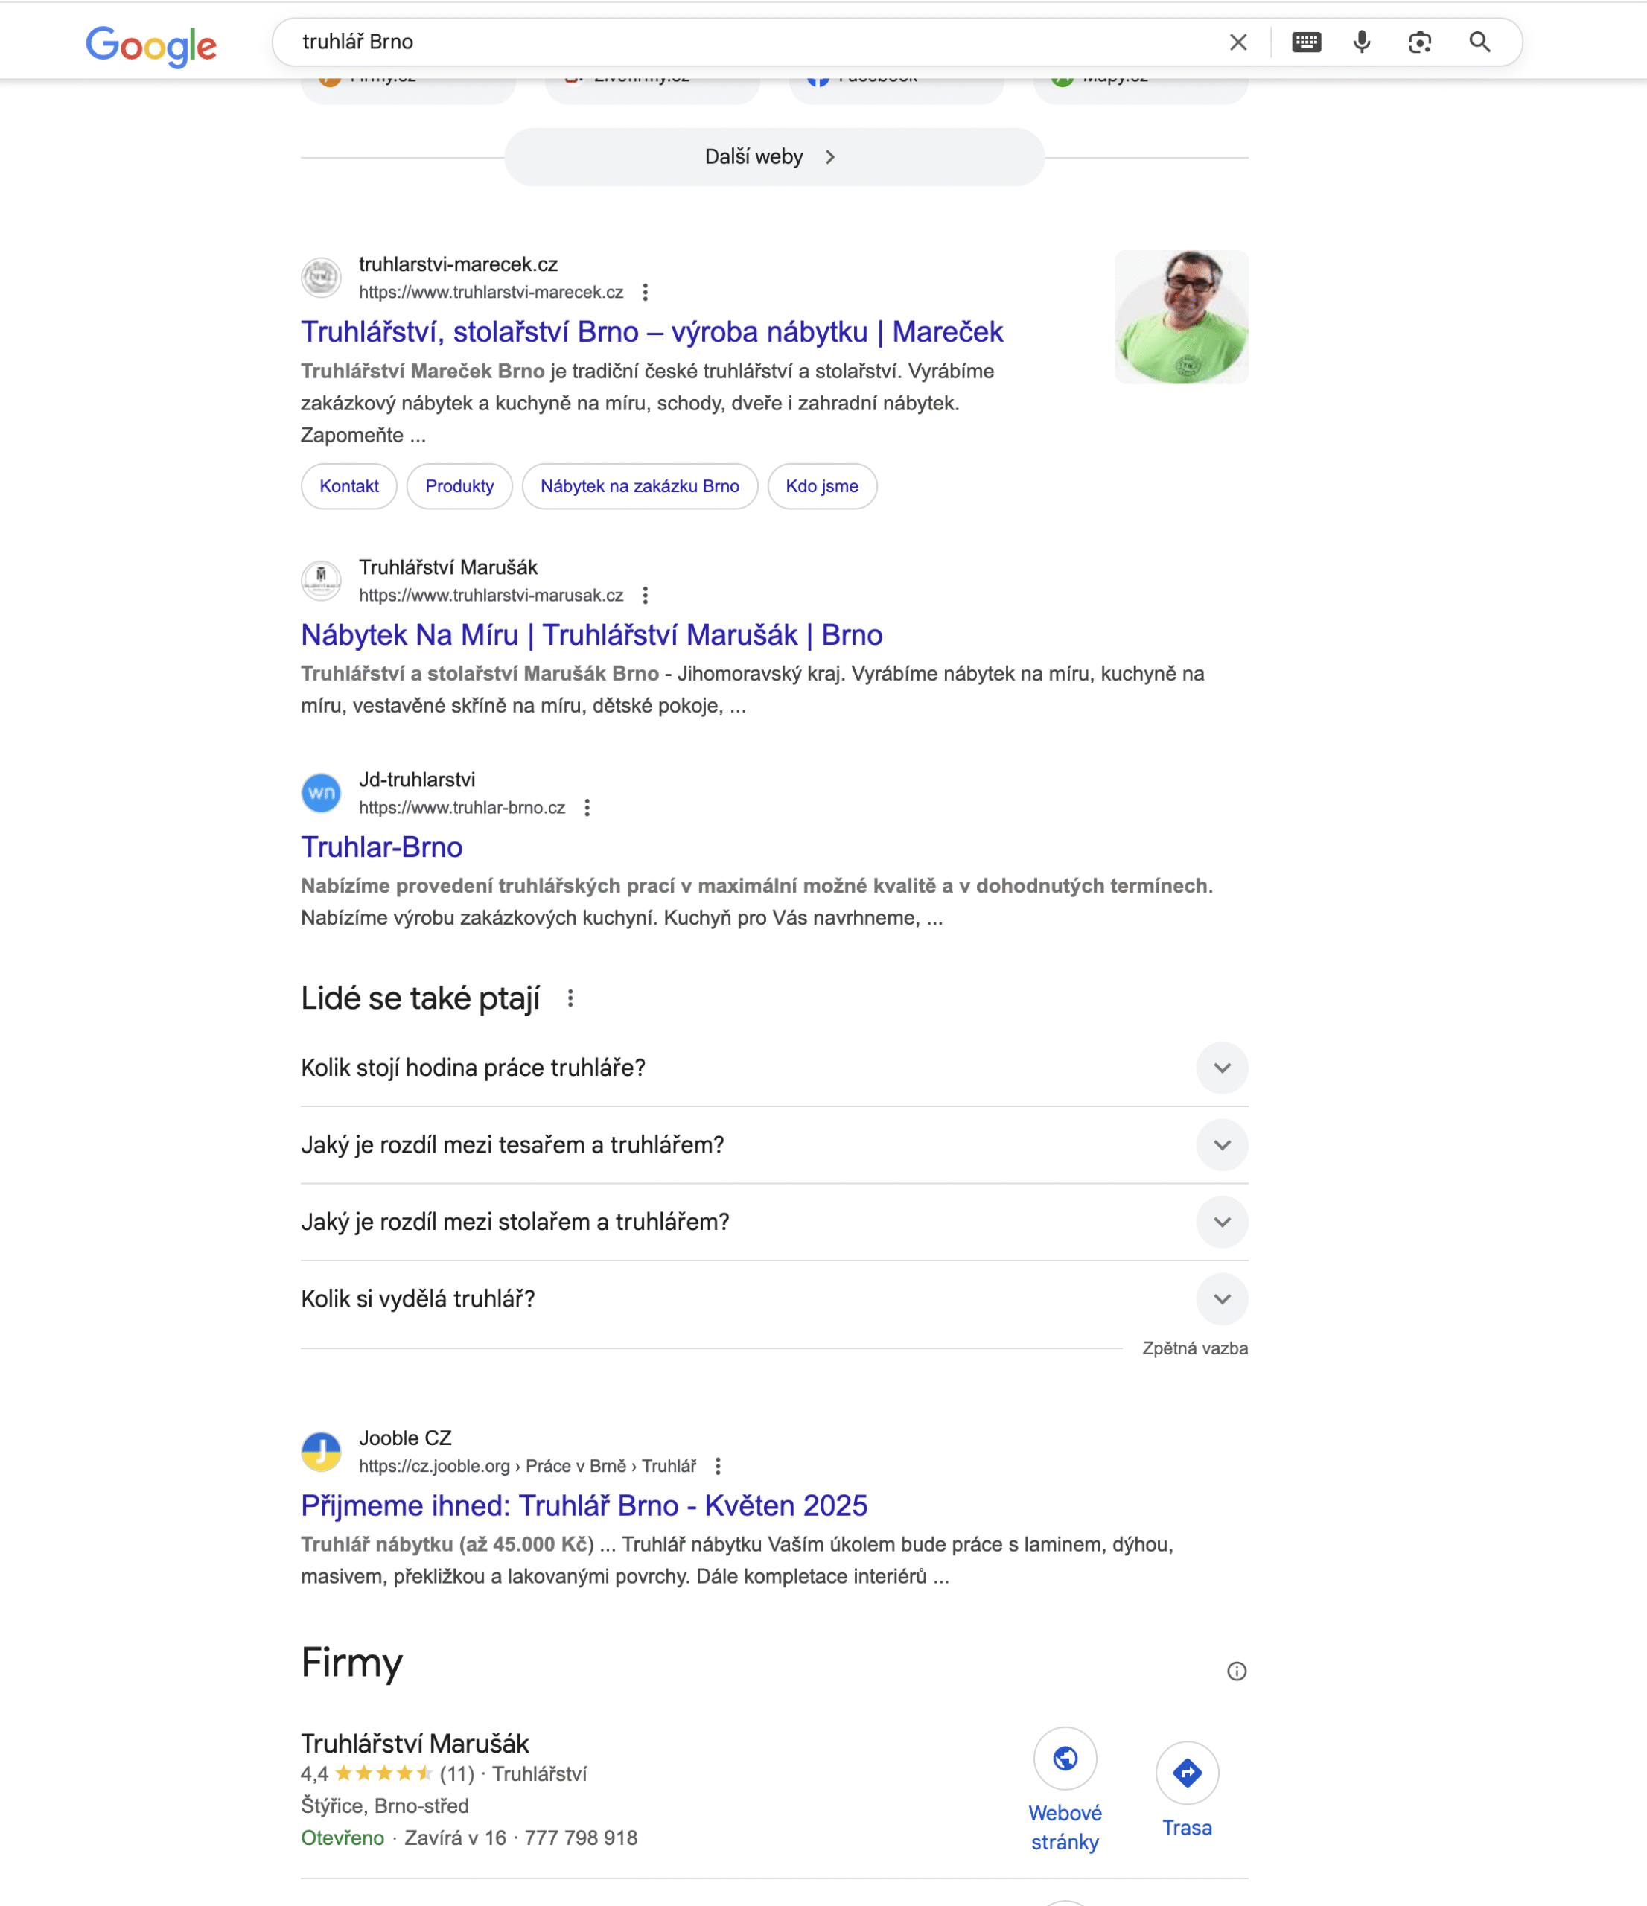Image resolution: width=1647 pixels, height=1906 pixels.
Task: Select the Nábytek na zakázku Brno chip
Action: coord(640,485)
